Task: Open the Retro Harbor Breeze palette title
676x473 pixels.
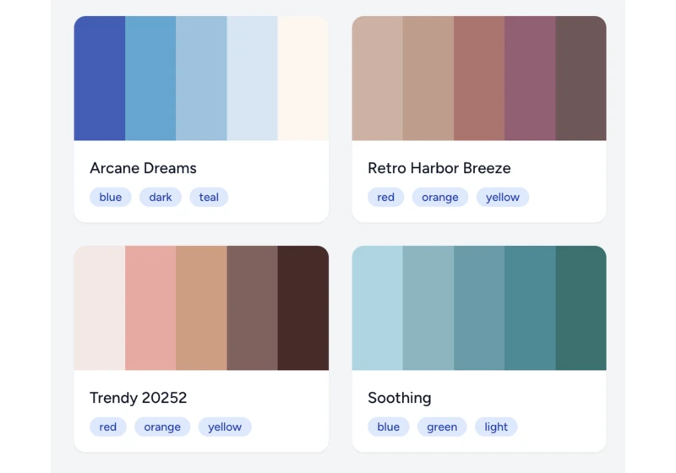Action: pyautogui.click(x=439, y=168)
